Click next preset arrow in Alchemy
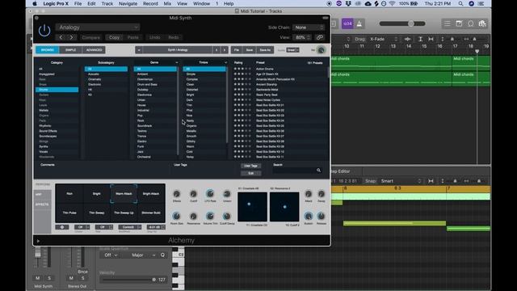Viewport: 517px width, 291px height. (225, 50)
